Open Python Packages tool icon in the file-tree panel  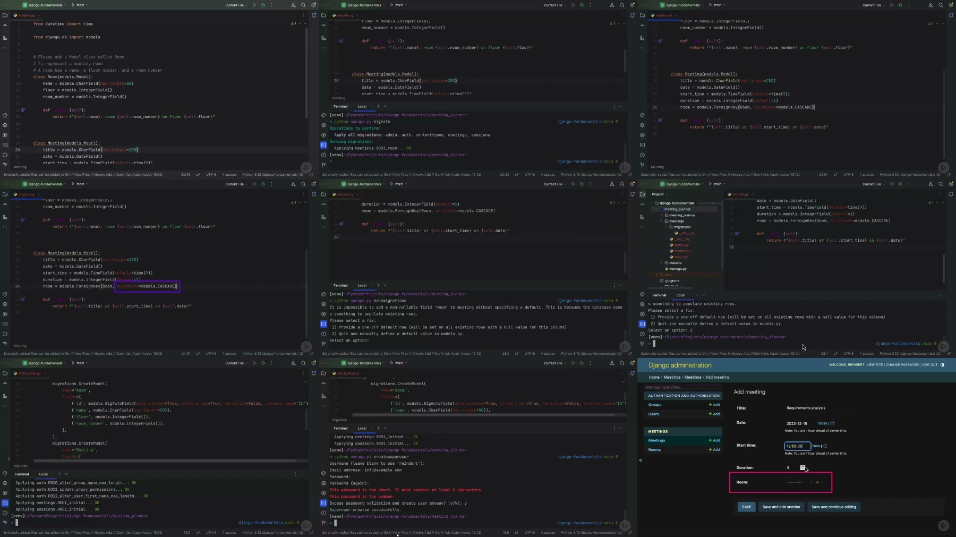pos(642,304)
